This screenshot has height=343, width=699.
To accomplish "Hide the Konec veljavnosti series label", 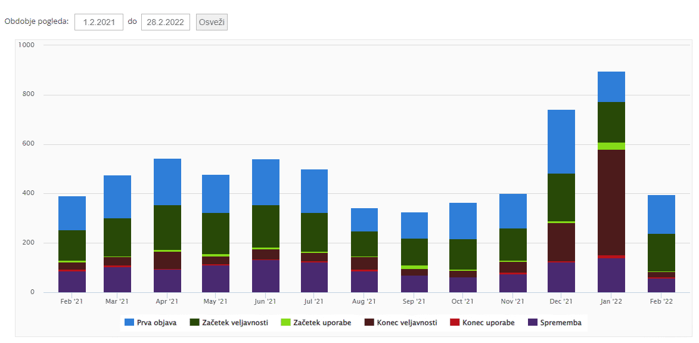I will pos(408,323).
